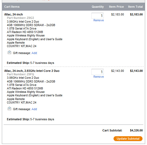The width and height of the screenshot is (147, 145).
Task: Click the $2,183.00 item total
Action: point(136,14)
